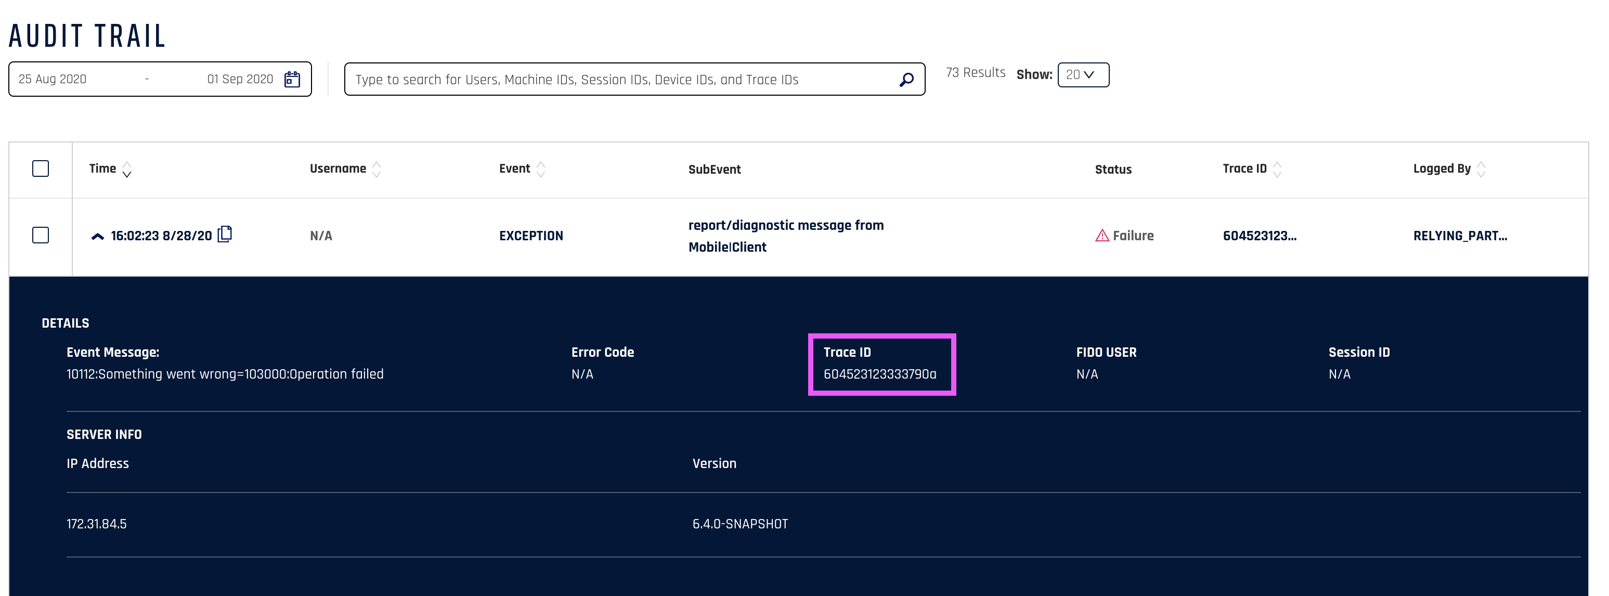Select full Trace ID value in details
Screen dimensions: 1609x596
click(879, 374)
